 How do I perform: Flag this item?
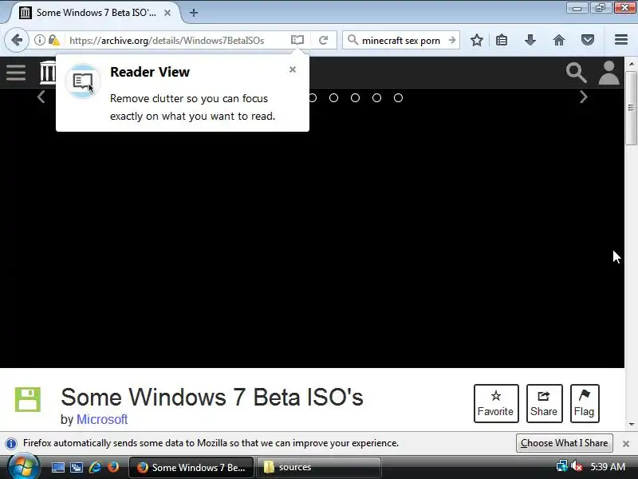pyautogui.click(x=585, y=403)
